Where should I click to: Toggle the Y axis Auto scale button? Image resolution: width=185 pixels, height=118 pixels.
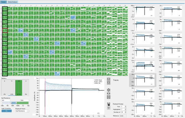tap(109, 83)
